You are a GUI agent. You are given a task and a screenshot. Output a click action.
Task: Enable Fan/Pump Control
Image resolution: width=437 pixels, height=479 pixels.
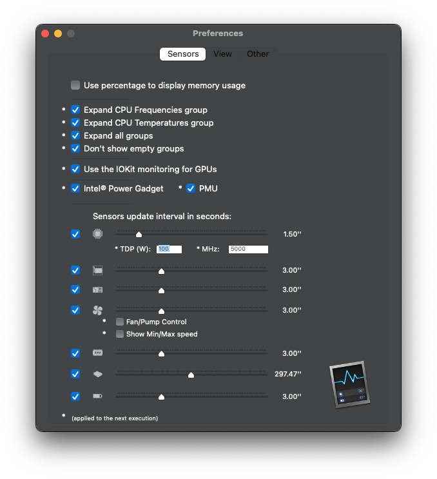(120, 322)
